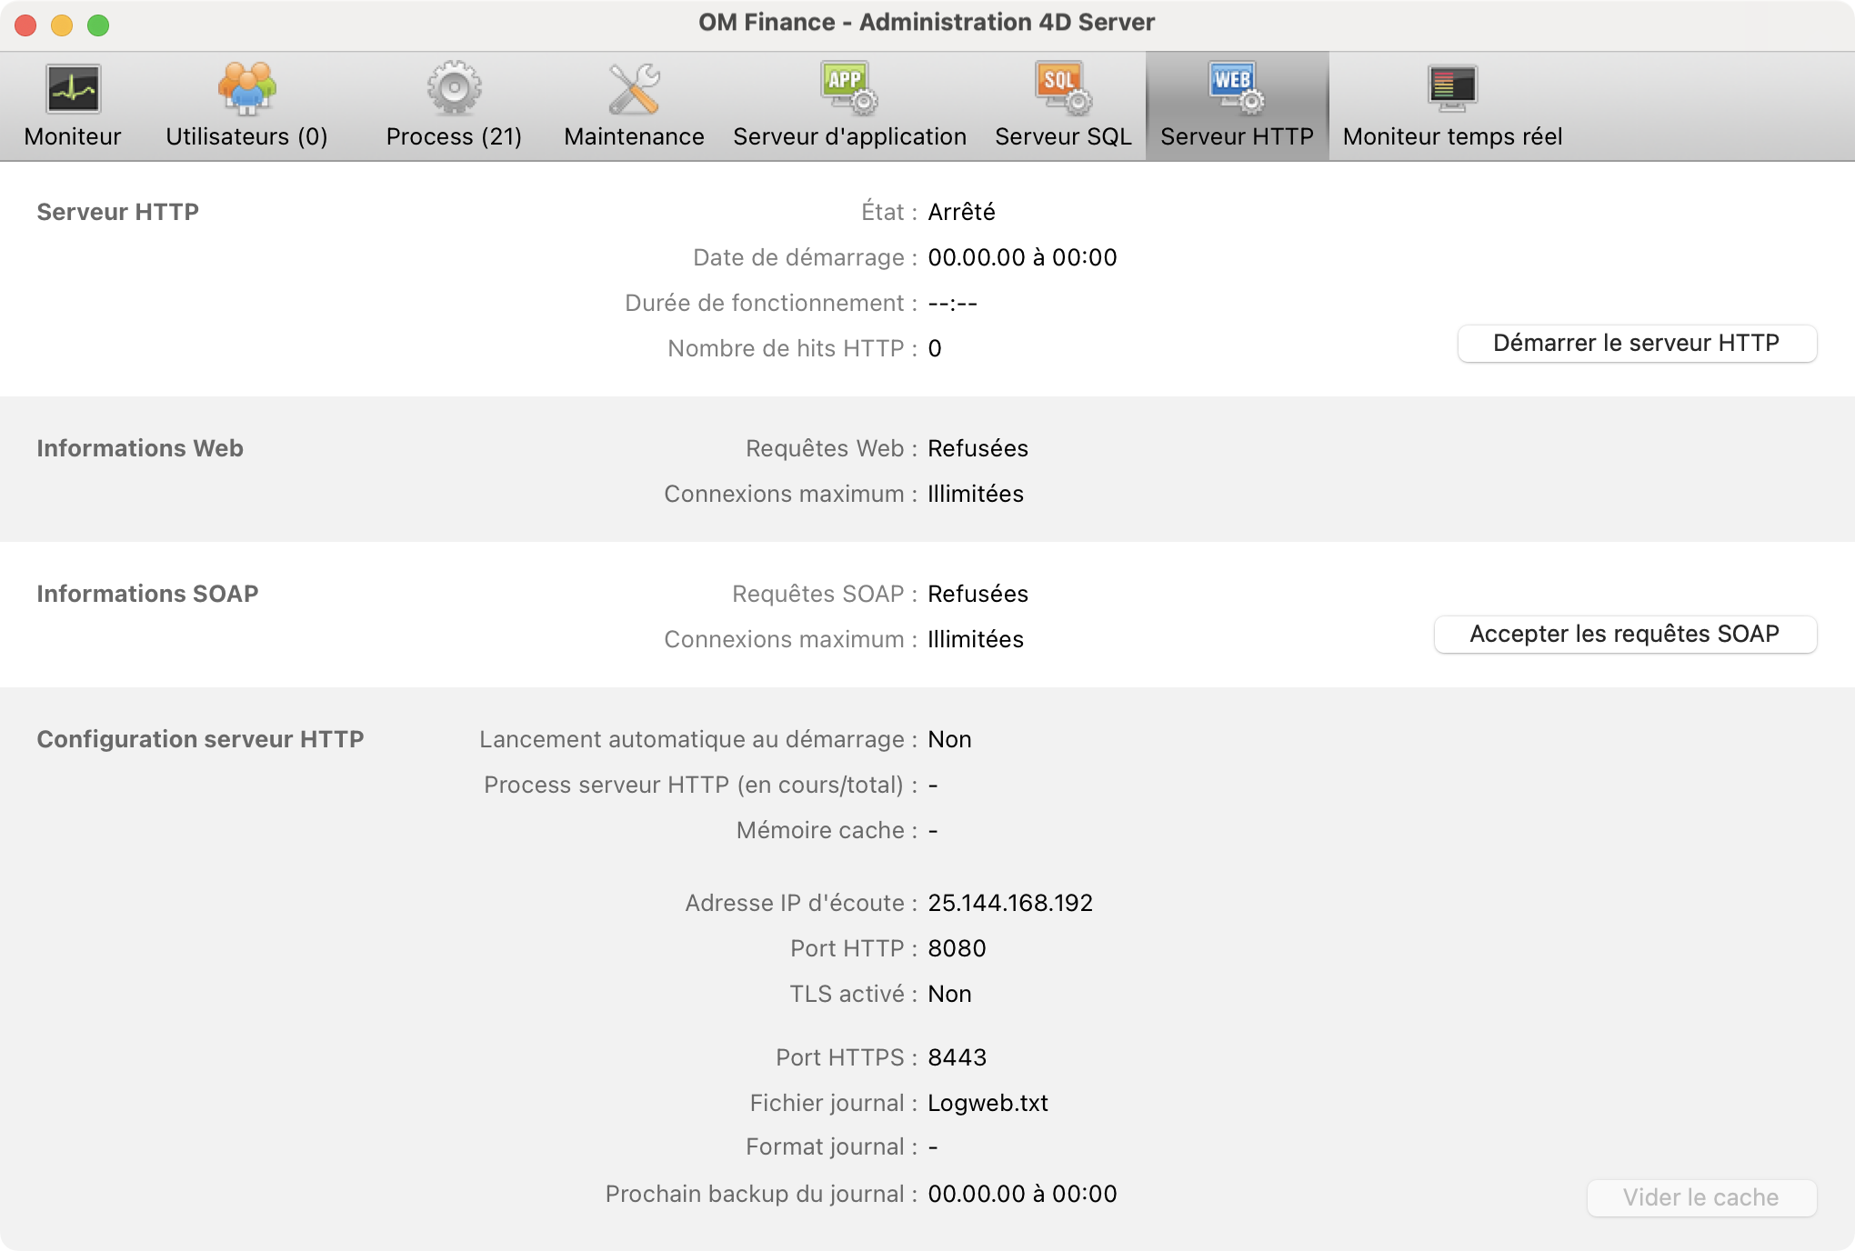Click the Requêtes SOAP value Refusées
The width and height of the screenshot is (1855, 1251).
click(x=978, y=594)
